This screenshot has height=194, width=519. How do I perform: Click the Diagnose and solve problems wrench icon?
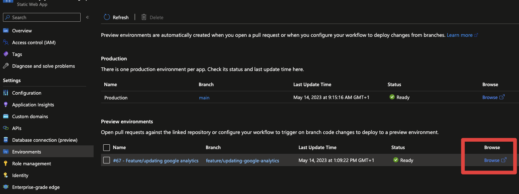click(x=6, y=66)
